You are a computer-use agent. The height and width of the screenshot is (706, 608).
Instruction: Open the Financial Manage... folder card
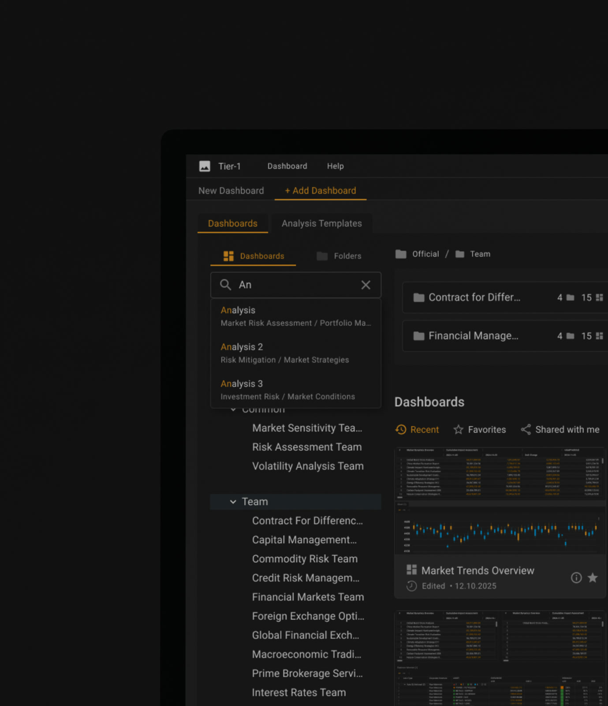pyautogui.click(x=505, y=336)
